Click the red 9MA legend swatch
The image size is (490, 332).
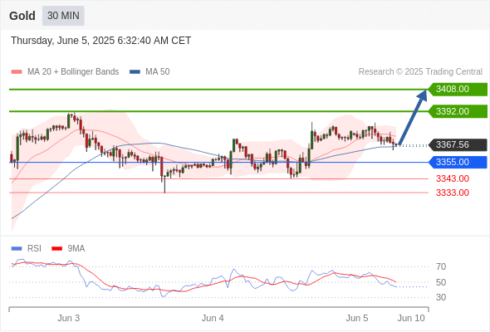pyautogui.click(x=56, y=249)
